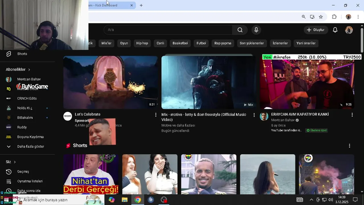
Task: Open Nihat'tan Derbi Gerçeği short
Action: coord(91,174)
